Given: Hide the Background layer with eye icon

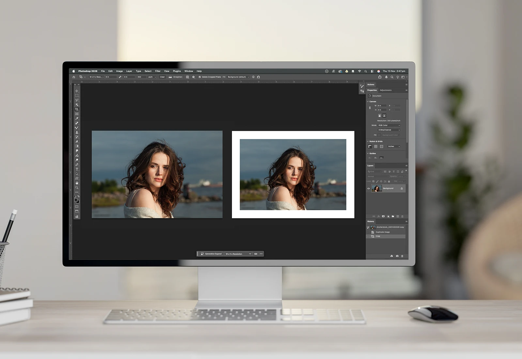Looking at the screenshot, I should pos(369,188).
